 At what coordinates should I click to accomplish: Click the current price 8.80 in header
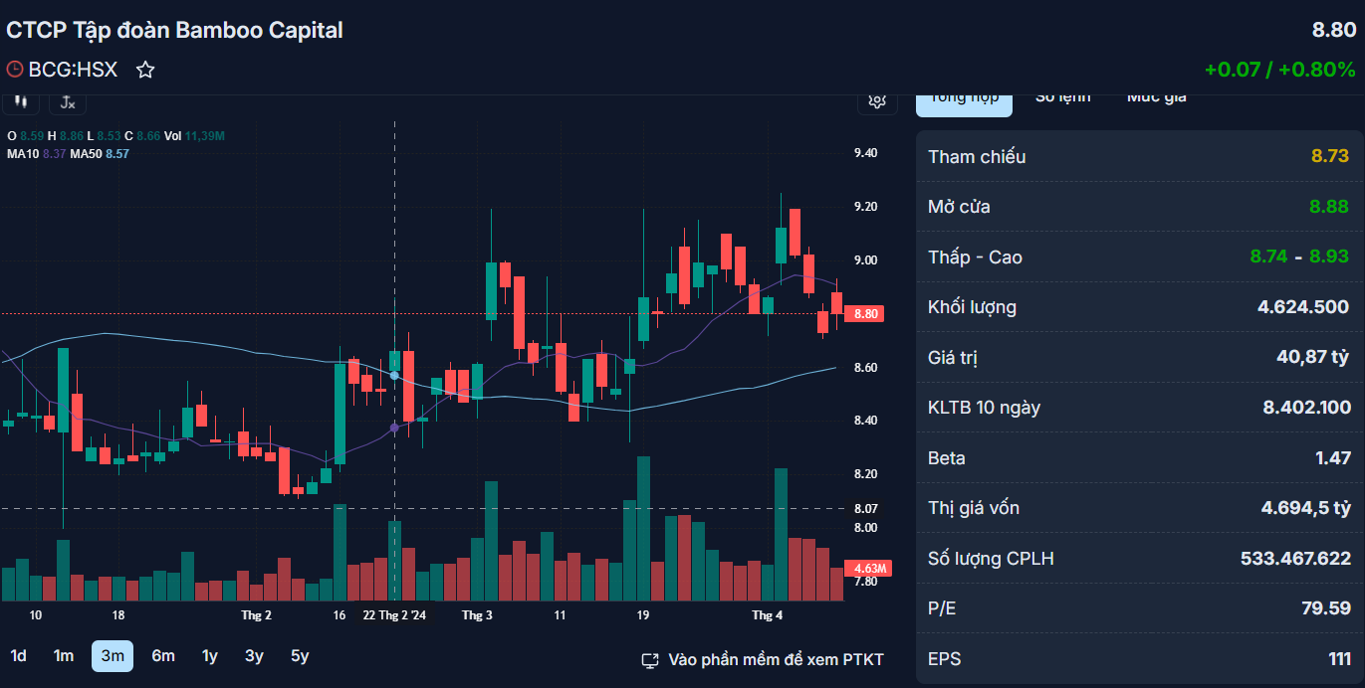pyautogui.click(x=1333, y=30)
